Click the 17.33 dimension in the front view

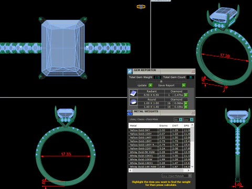pos(66,154)
